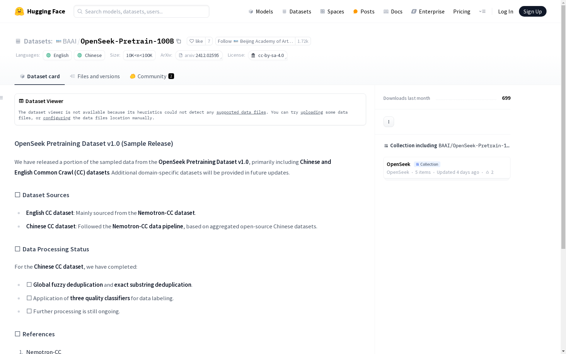Select the Chinese language tag
Screen dimensions: 566x354
89,55
